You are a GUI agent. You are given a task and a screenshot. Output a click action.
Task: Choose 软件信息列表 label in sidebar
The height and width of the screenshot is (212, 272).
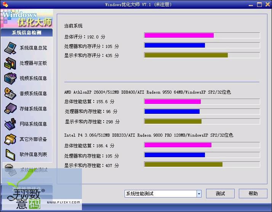(x=33, y=155)
